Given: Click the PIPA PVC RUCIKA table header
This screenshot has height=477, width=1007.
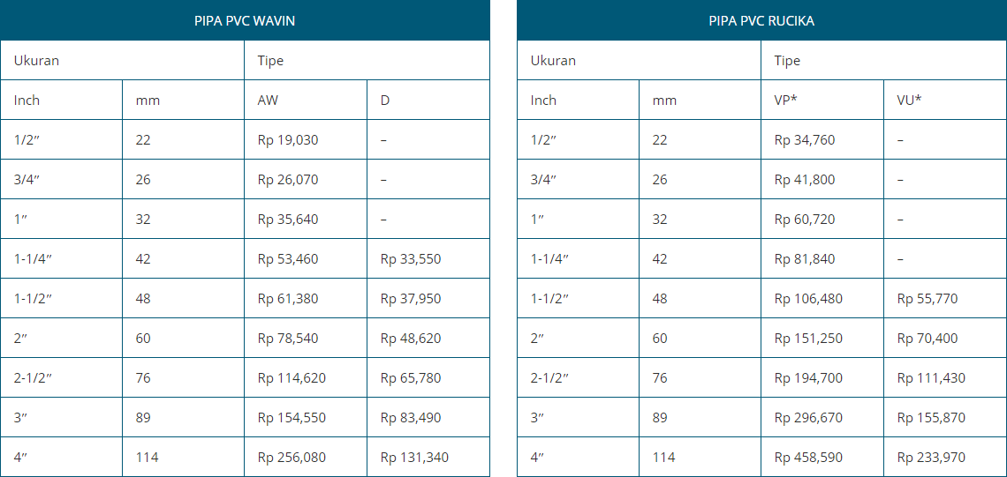Looking at the screenshot, I should [x=761, y=21].
